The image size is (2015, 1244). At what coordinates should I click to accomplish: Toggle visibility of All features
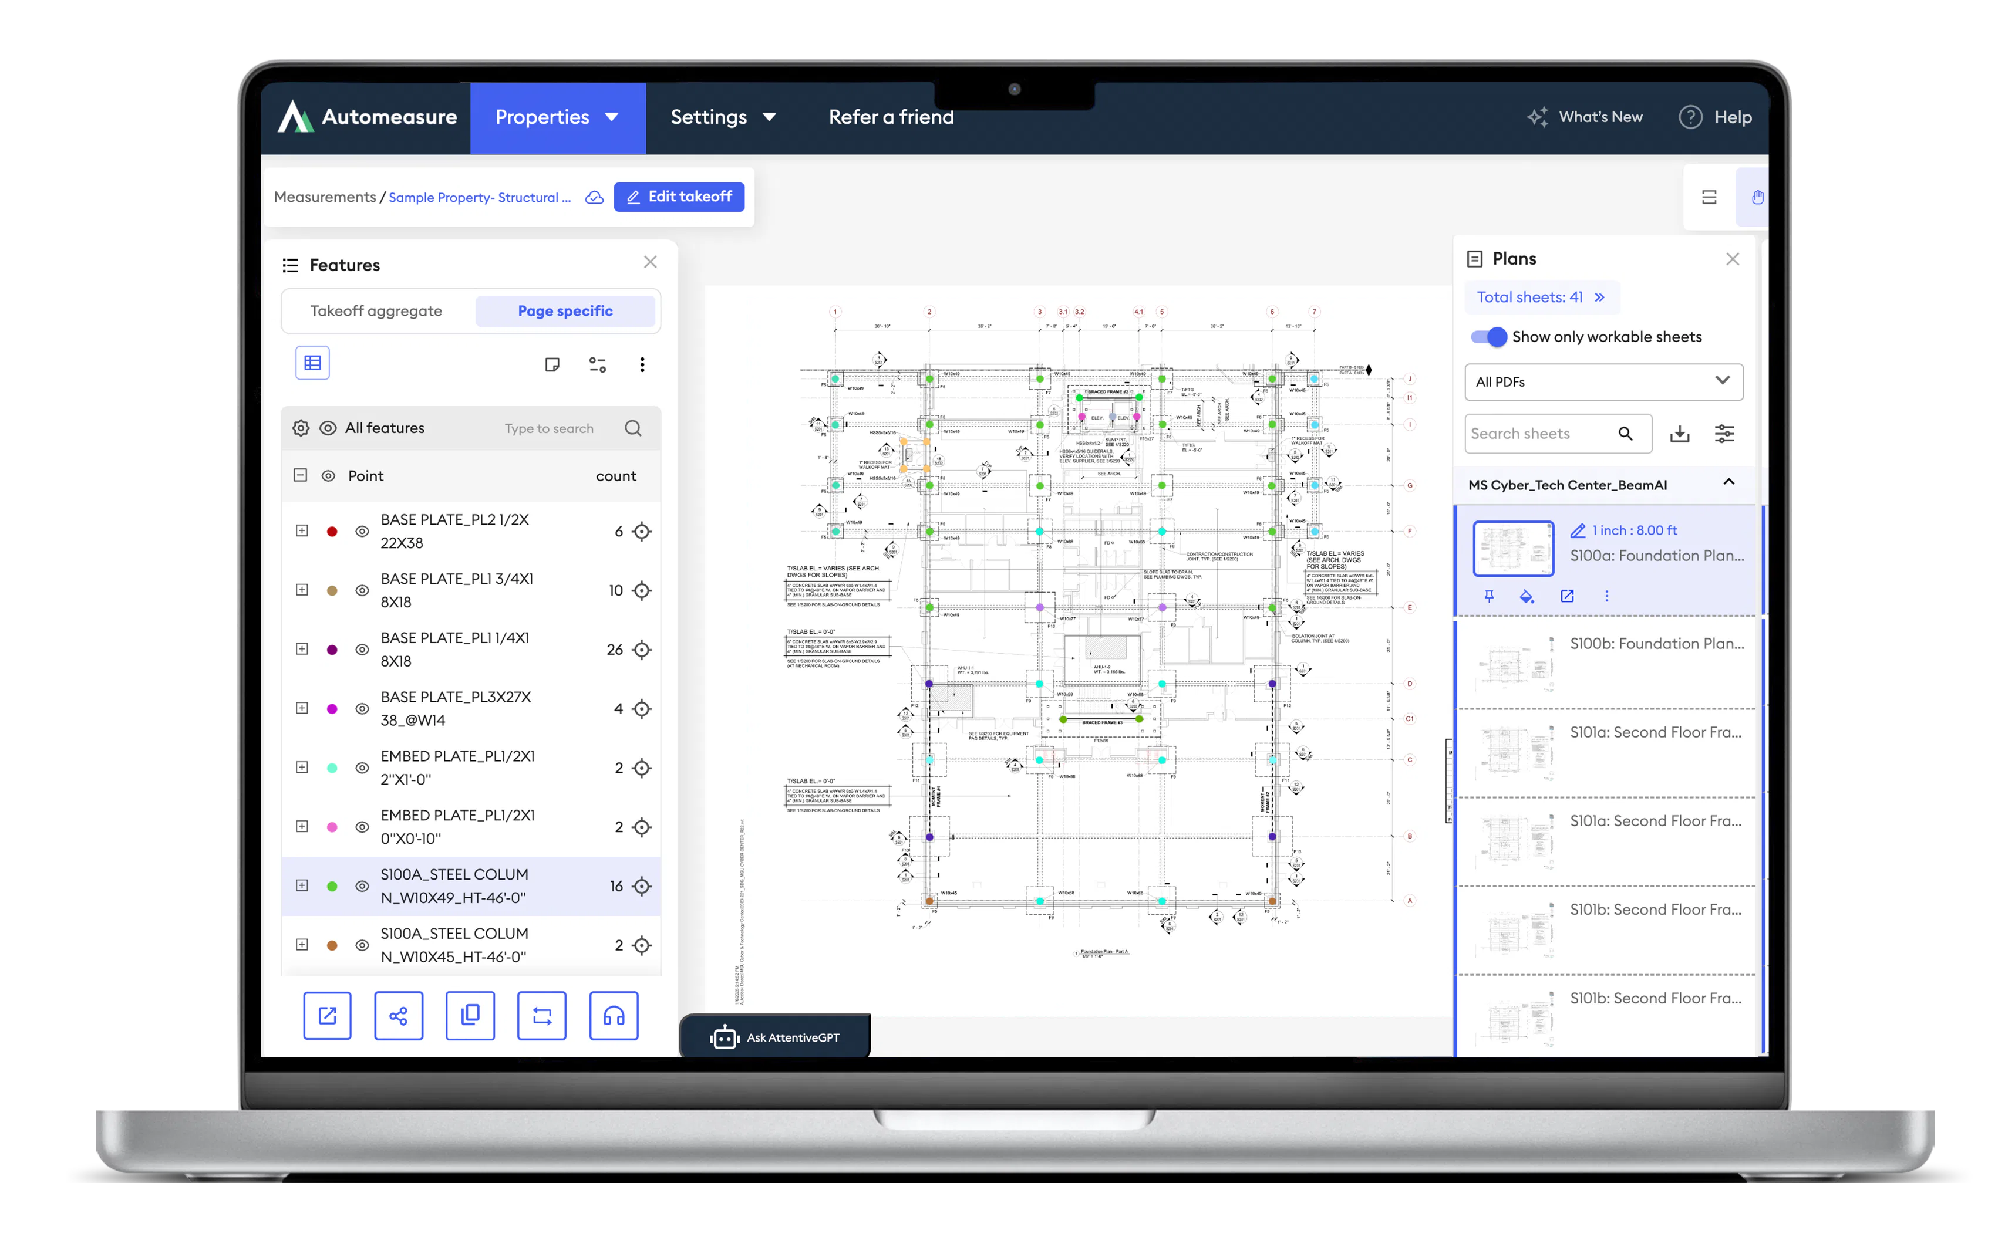click(327, 428)
